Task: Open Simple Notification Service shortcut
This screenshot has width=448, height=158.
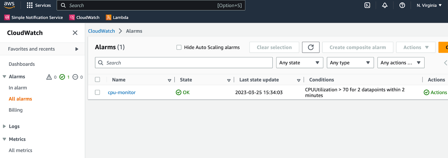Action: pos(34,18)
